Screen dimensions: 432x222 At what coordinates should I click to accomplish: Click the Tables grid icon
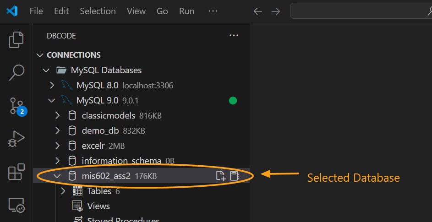(77, 191)
